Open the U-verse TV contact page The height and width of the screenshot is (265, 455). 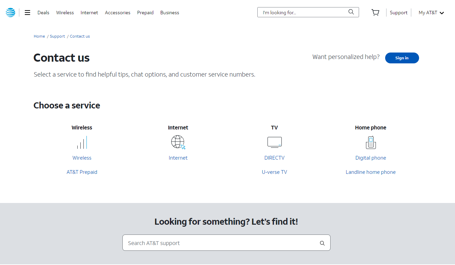274,172
